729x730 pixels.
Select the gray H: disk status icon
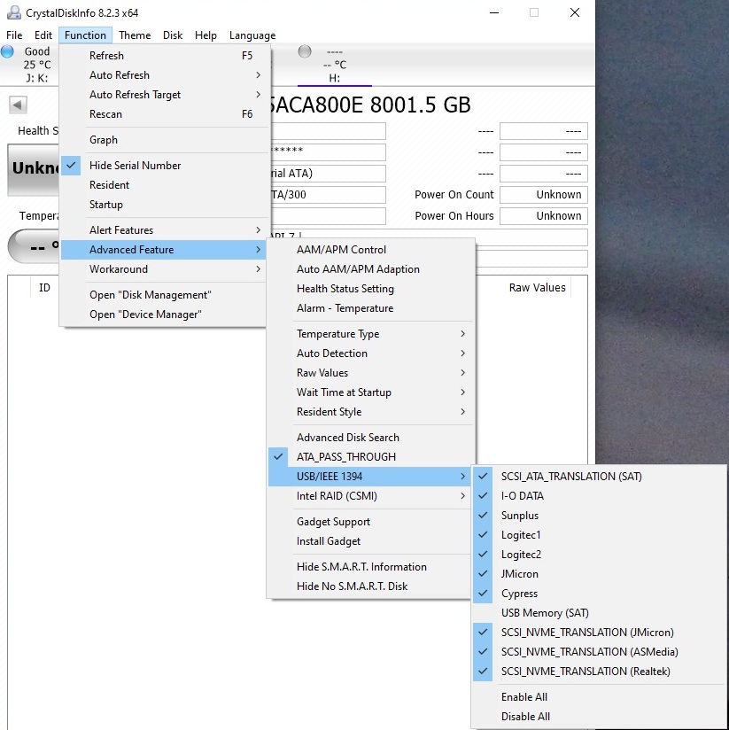point(305,51)
